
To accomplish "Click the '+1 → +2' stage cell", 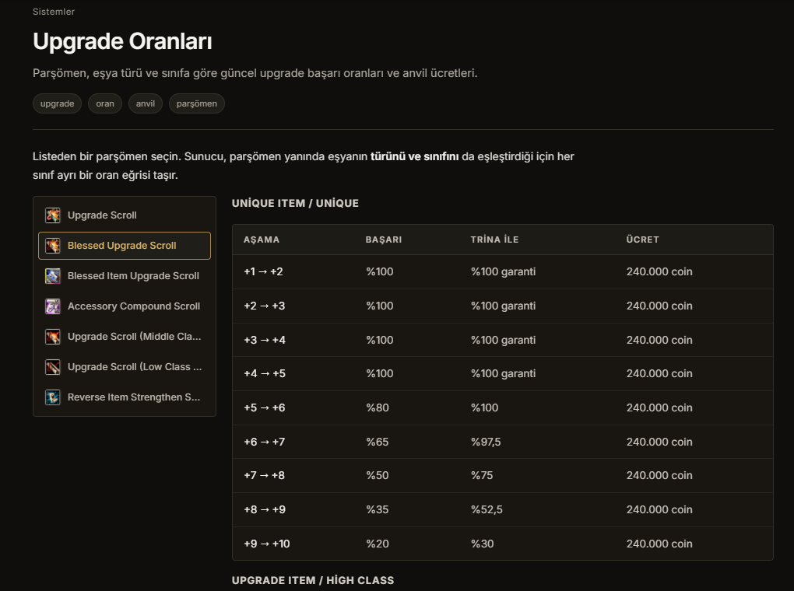I will point(263,271).
